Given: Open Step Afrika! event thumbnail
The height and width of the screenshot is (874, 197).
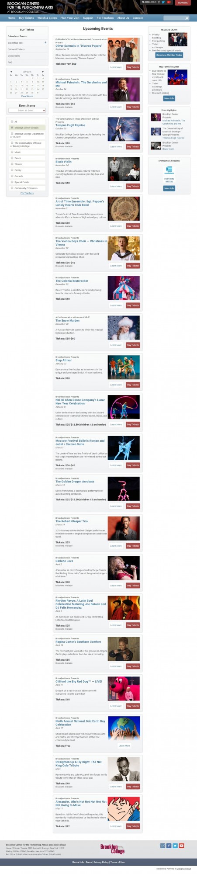Looking at the screenshot, I should (124, 368).
